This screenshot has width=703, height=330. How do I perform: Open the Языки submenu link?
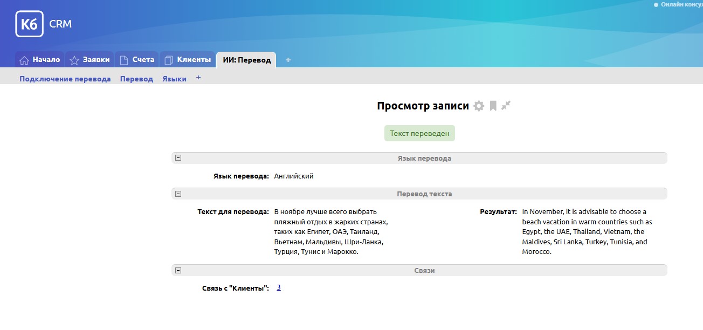click(x=174, y=79)
